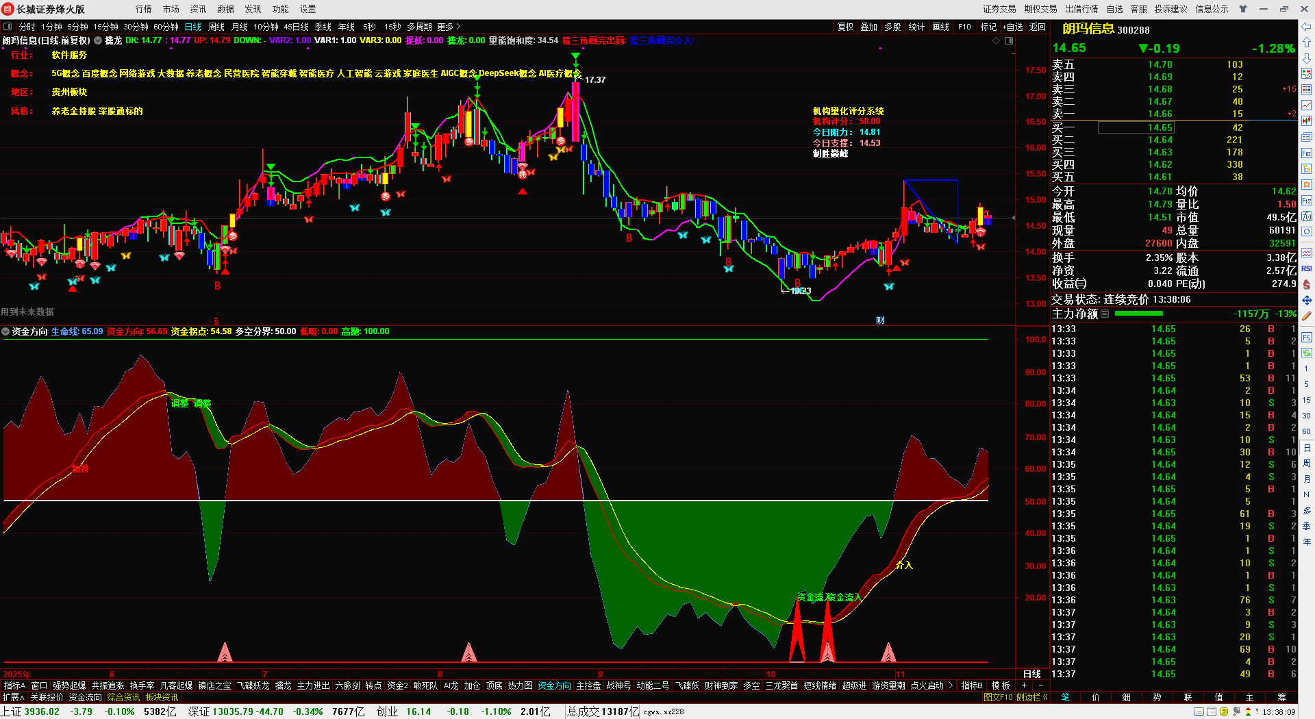Switch to 周线 period tab
This screenshot has height=719, width=1315.
[216, 27]
